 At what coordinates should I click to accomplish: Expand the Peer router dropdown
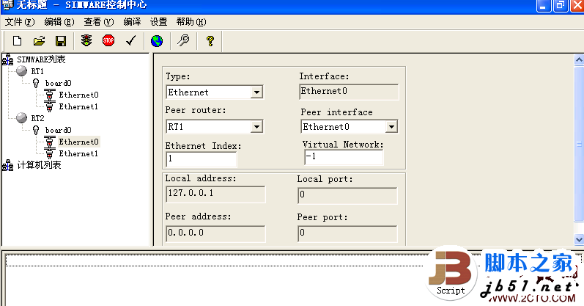(x=256, y=127)
